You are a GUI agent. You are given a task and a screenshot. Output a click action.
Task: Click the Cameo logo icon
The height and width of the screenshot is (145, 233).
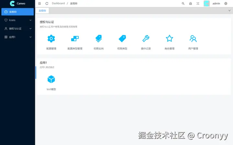[x=12, y=4]
